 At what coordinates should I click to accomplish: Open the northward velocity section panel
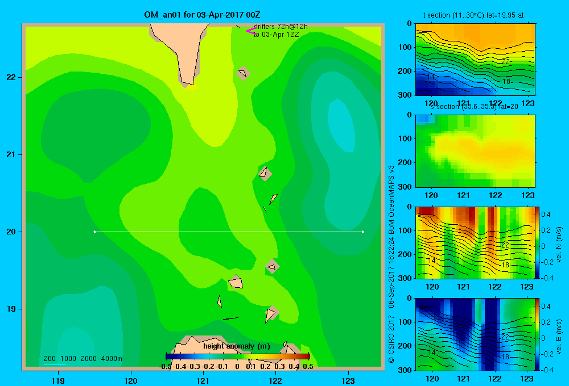coord(475,242)
